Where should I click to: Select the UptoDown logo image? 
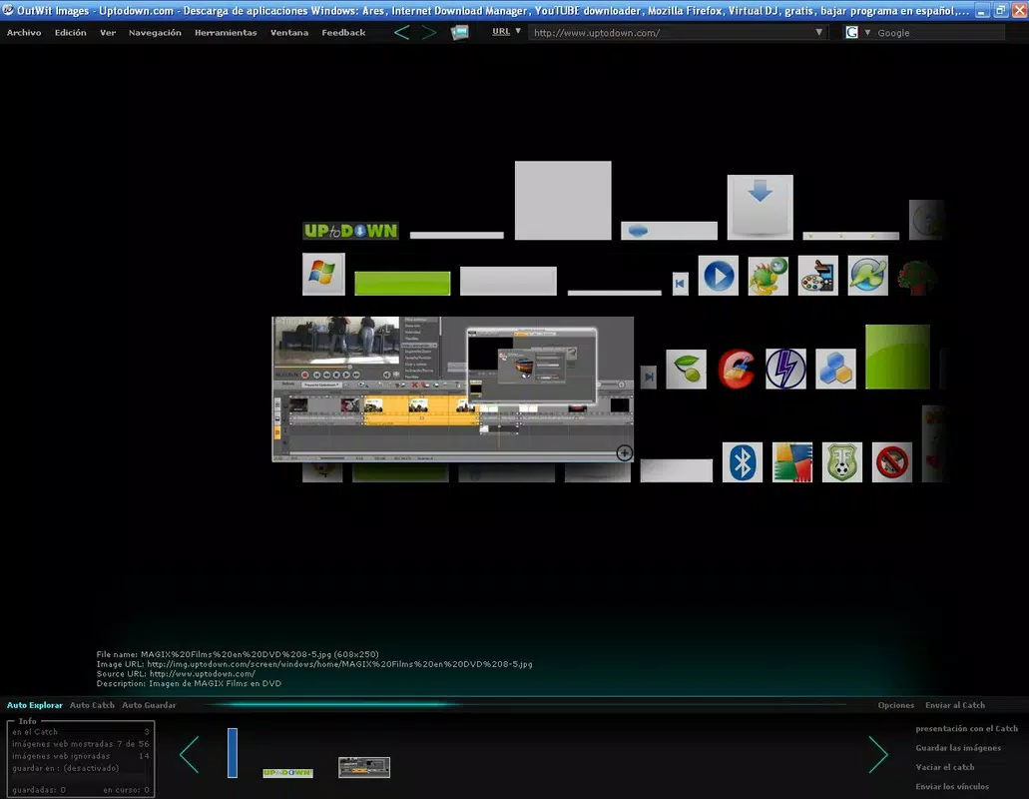tap(350, 231)
